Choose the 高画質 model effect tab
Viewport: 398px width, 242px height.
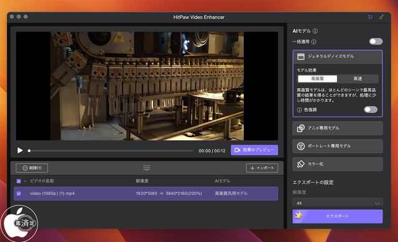(x=317, y=79)
